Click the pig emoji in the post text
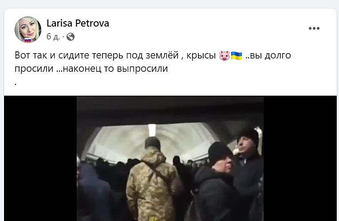 point(224,56)
